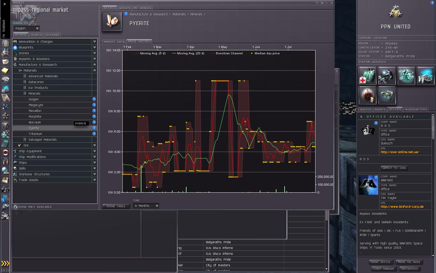Viewport: 436px width, 273px height.
Task: Select Nocxium in the minerals list
Action: pyautogui.click(x=35, y=122)
